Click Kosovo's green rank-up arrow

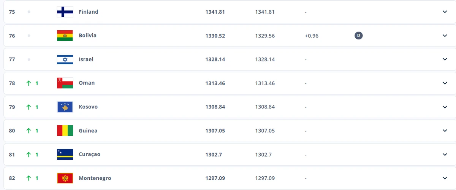click(x=28, y=107)
